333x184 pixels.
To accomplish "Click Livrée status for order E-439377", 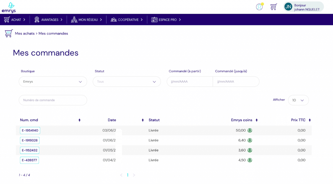I will [153, 160].
